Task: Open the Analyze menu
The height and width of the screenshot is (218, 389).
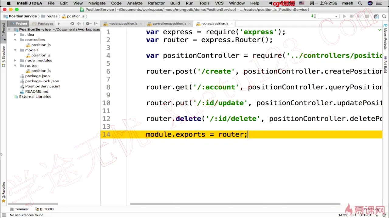Action: click(x=135, y=3)
